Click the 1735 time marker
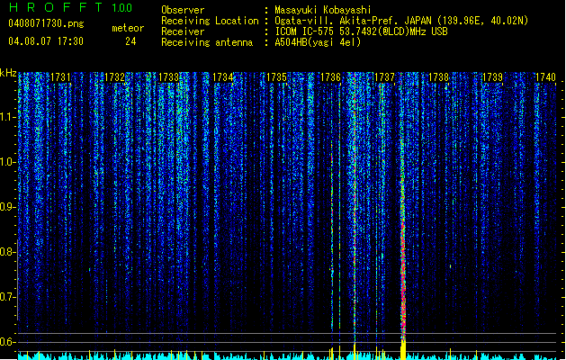566x360 pixels. [276, 77]
